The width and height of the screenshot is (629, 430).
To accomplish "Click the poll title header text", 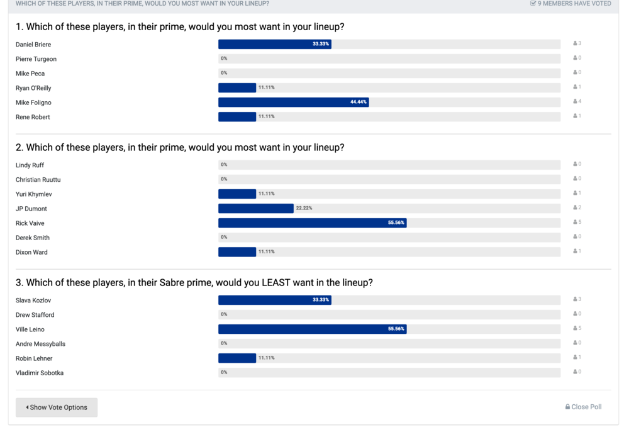I will (142, 4).
